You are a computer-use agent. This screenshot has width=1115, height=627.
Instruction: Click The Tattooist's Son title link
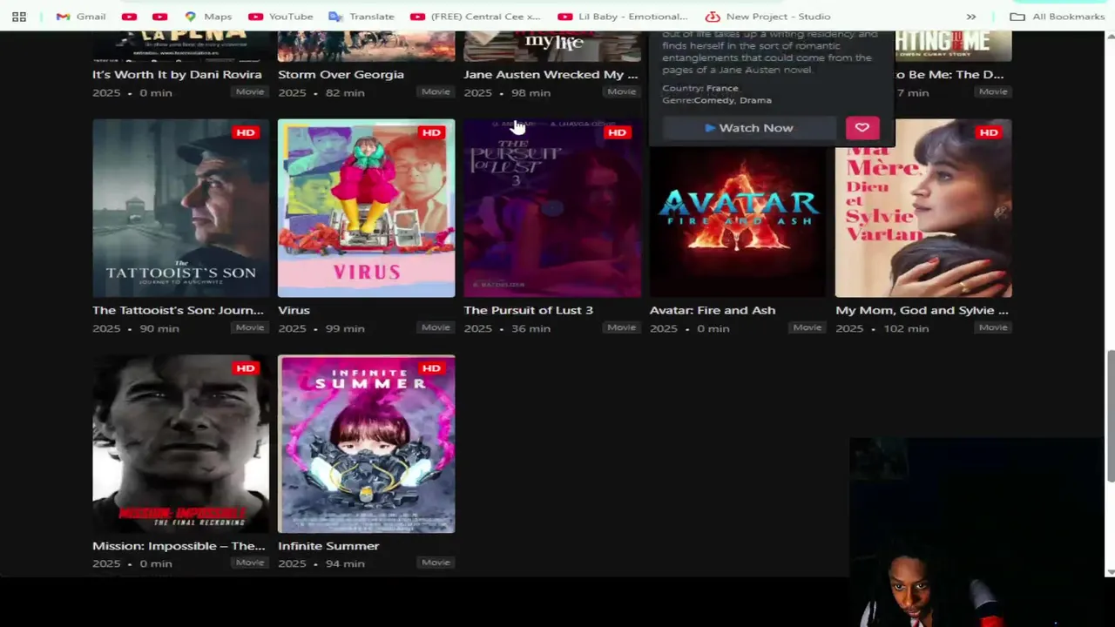178,310
